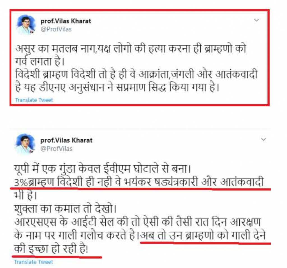The width and height of the screenshot is (287, 268).
Task: Click the first tweet's third line starting with विदेशी
Action: click(x=136, y=75)
